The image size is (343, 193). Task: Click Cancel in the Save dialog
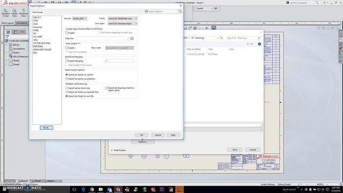click(x=252, y=150)
